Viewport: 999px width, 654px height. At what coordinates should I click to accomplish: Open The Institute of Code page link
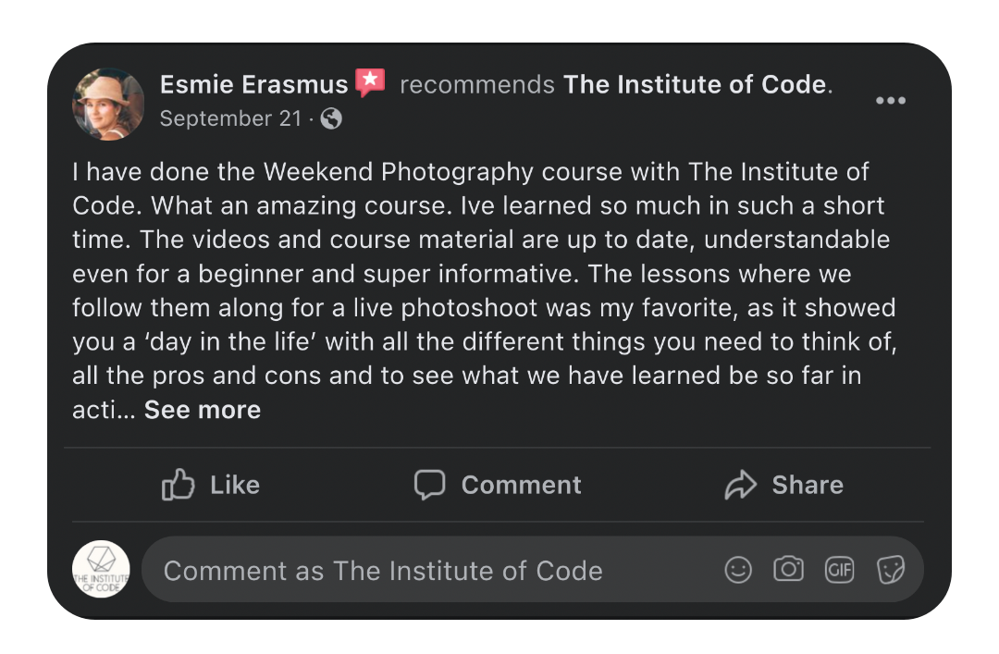(695, 84)
